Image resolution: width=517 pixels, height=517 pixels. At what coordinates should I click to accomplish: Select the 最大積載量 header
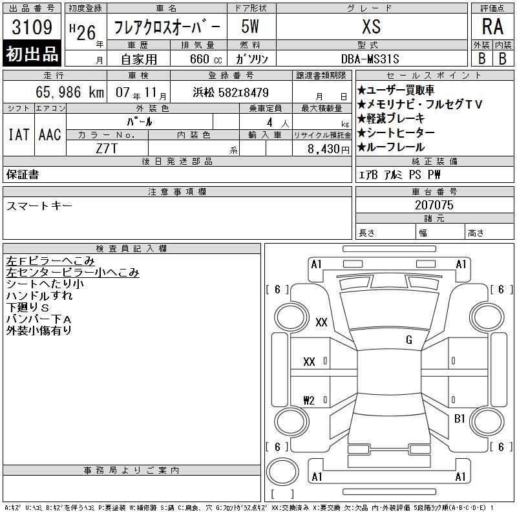click(322, 109)
